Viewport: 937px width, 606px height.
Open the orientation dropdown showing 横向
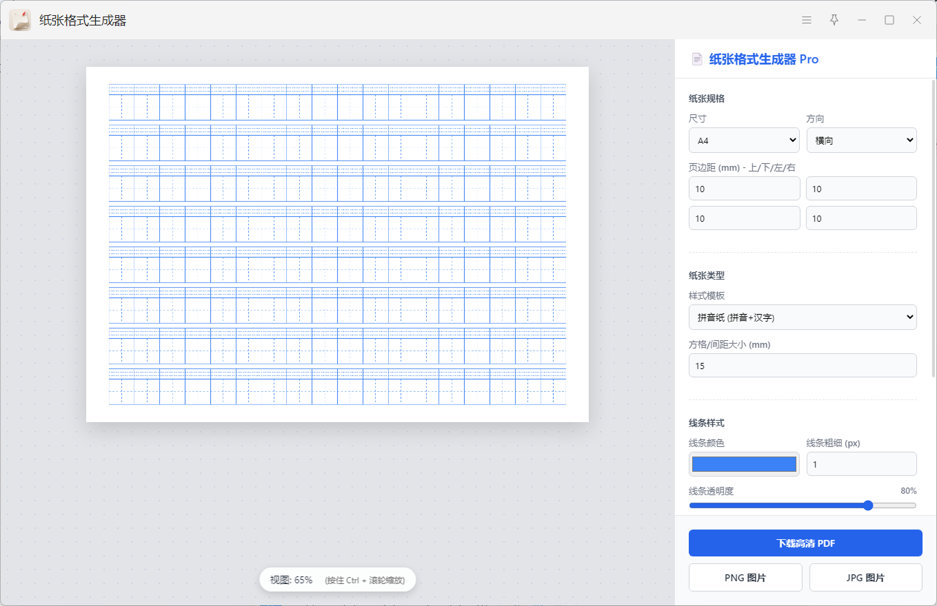(x=861, y=140)
